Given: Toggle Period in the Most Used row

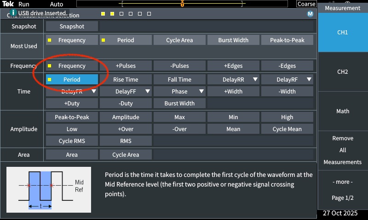Looking at the screenshot, I should click(126, 40).
